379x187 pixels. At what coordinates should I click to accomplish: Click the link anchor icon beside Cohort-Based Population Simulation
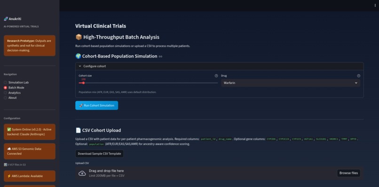[160, 56]
